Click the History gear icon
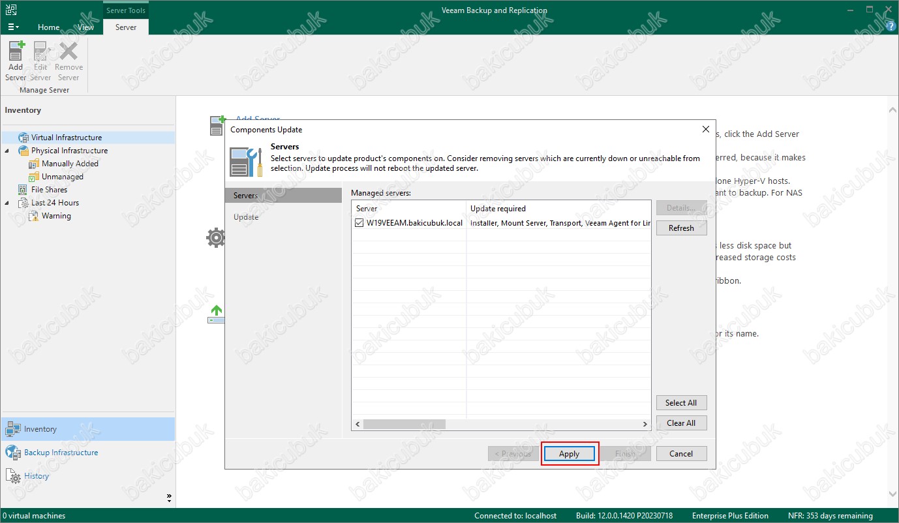899x523 pixels. pyautogui.click(x=13, y=476)
